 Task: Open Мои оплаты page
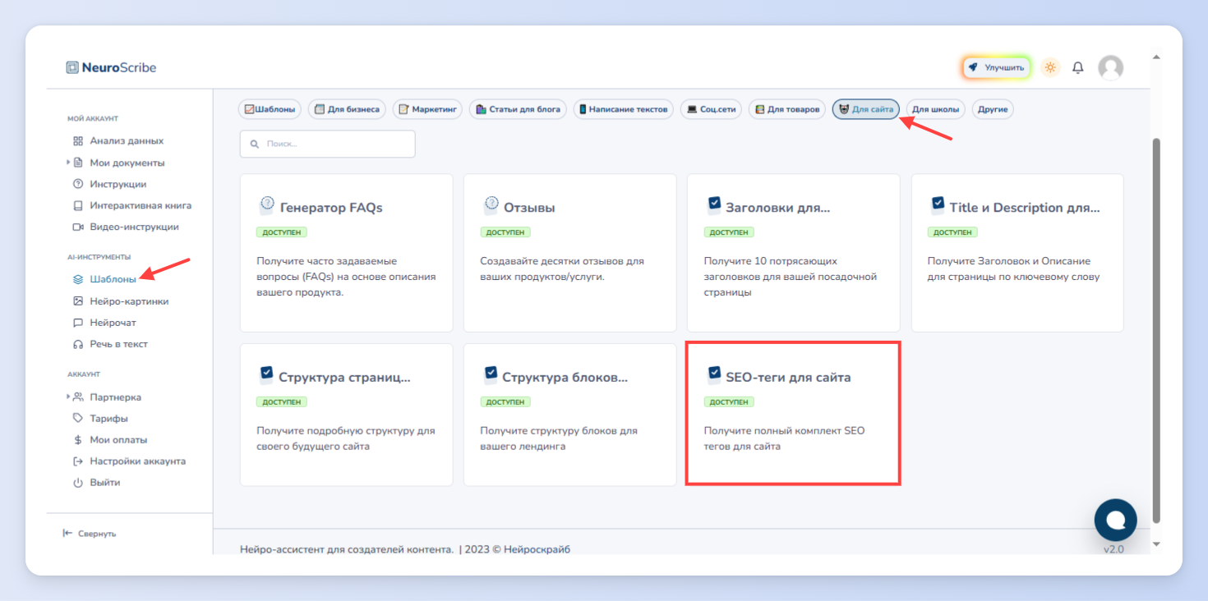tap(118, 440)
